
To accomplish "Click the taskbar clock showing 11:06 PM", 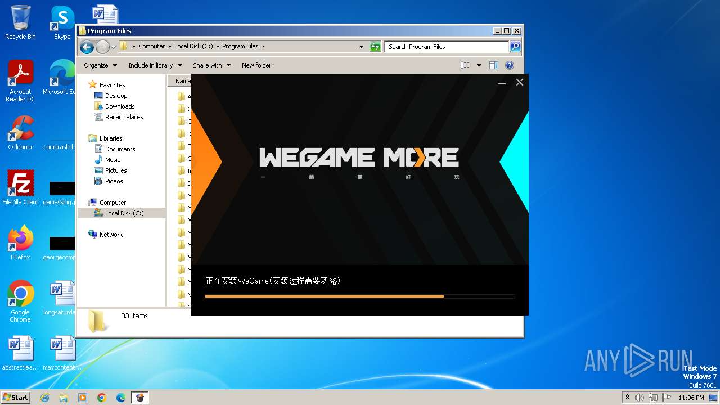I will tap(691, 398).
